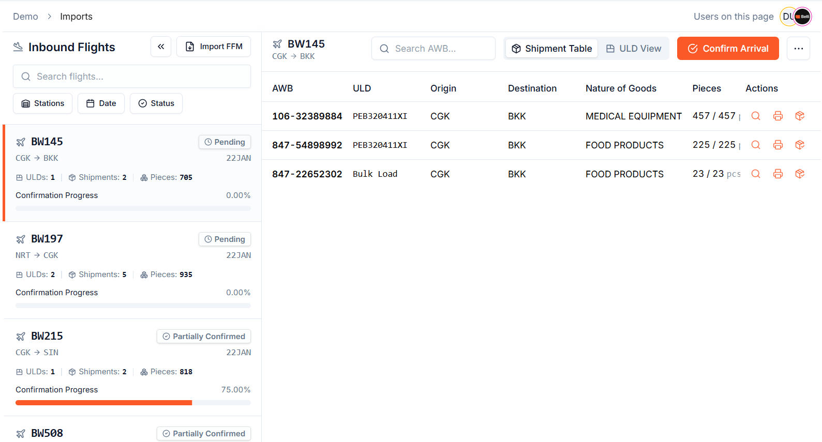Image resolution: width=822 pixels, height=442 pixels.
Task: Click BW145 confirmation progress bar
Action: click(133, 208)
